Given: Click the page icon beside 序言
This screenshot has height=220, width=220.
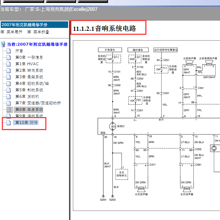Looking at the screenshot, I should coord(9,51).
